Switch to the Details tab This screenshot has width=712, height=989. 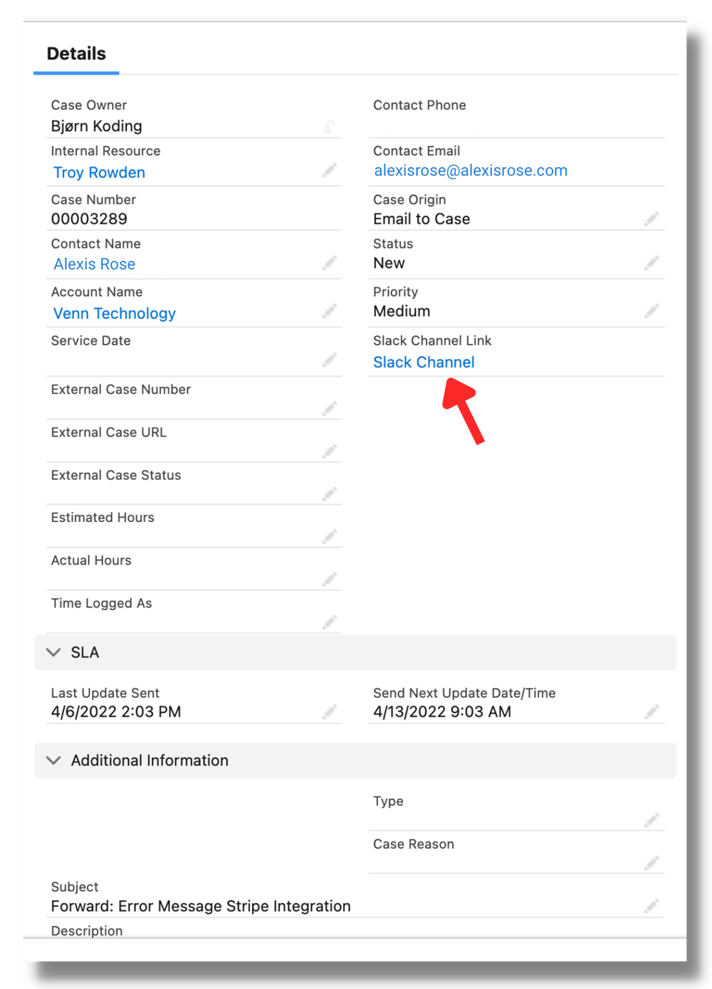(75, 53)
